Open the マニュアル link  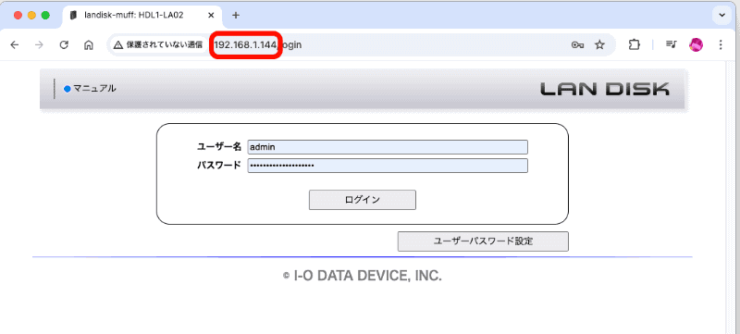(x=94, y=88)
